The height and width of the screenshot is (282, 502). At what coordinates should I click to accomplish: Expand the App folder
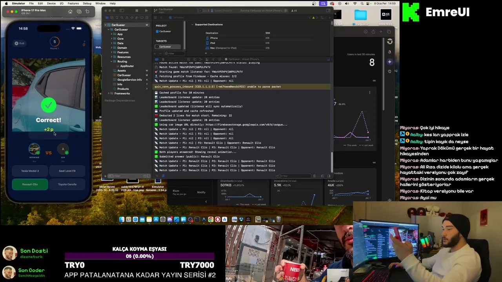click(x=111, y=34)
